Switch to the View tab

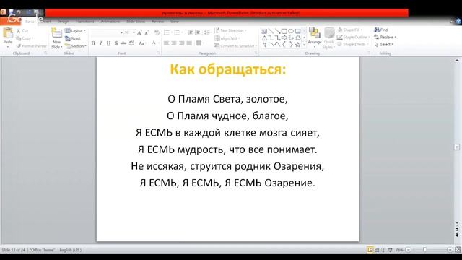click(175, 21)
